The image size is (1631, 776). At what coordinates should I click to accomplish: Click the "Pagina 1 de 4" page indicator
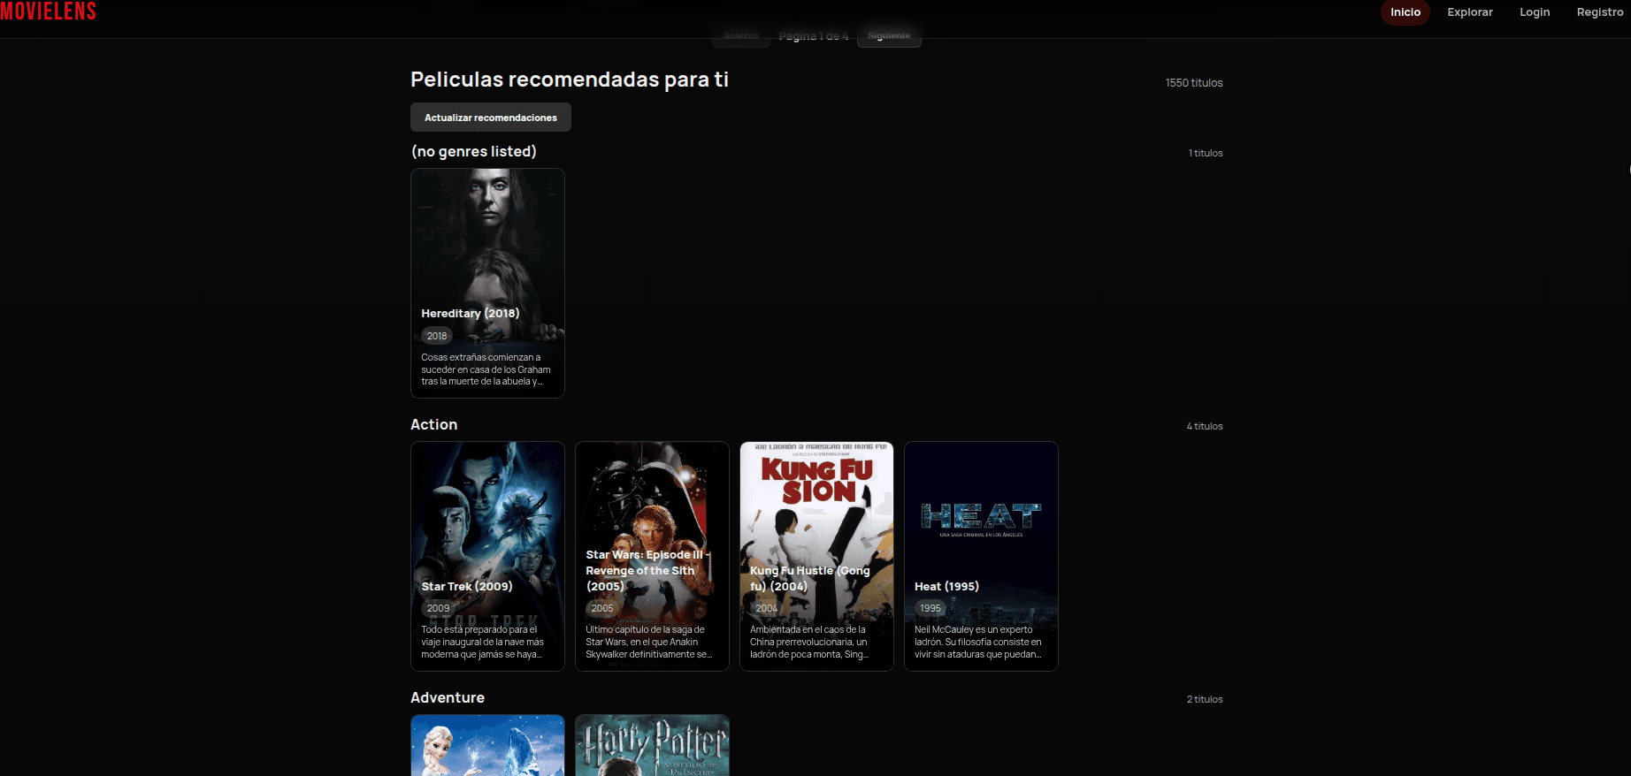pos(814,36)
